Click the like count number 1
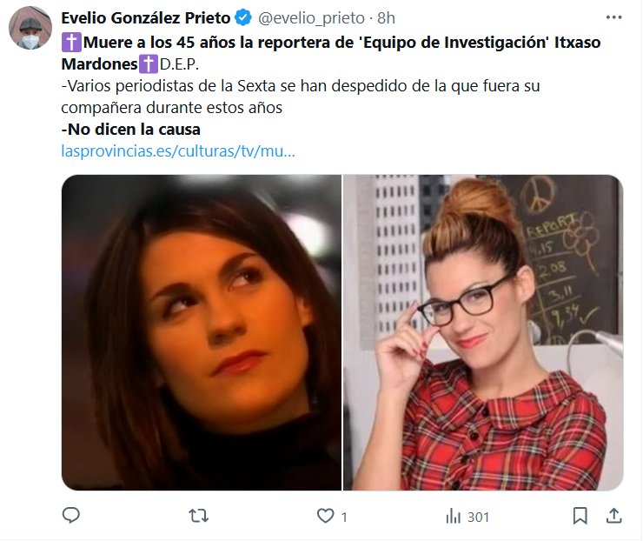 pos(344,517)
